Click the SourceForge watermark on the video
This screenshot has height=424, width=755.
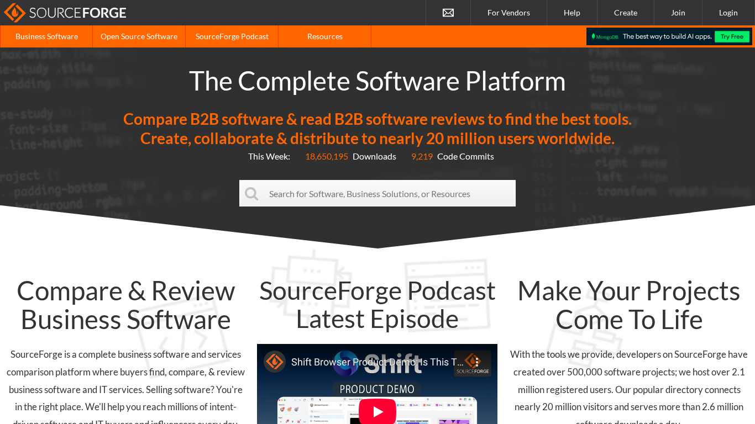(473, 363)
